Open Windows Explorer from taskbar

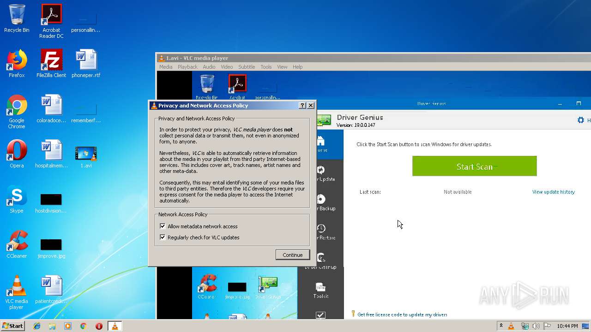click(x=52, y=326)
